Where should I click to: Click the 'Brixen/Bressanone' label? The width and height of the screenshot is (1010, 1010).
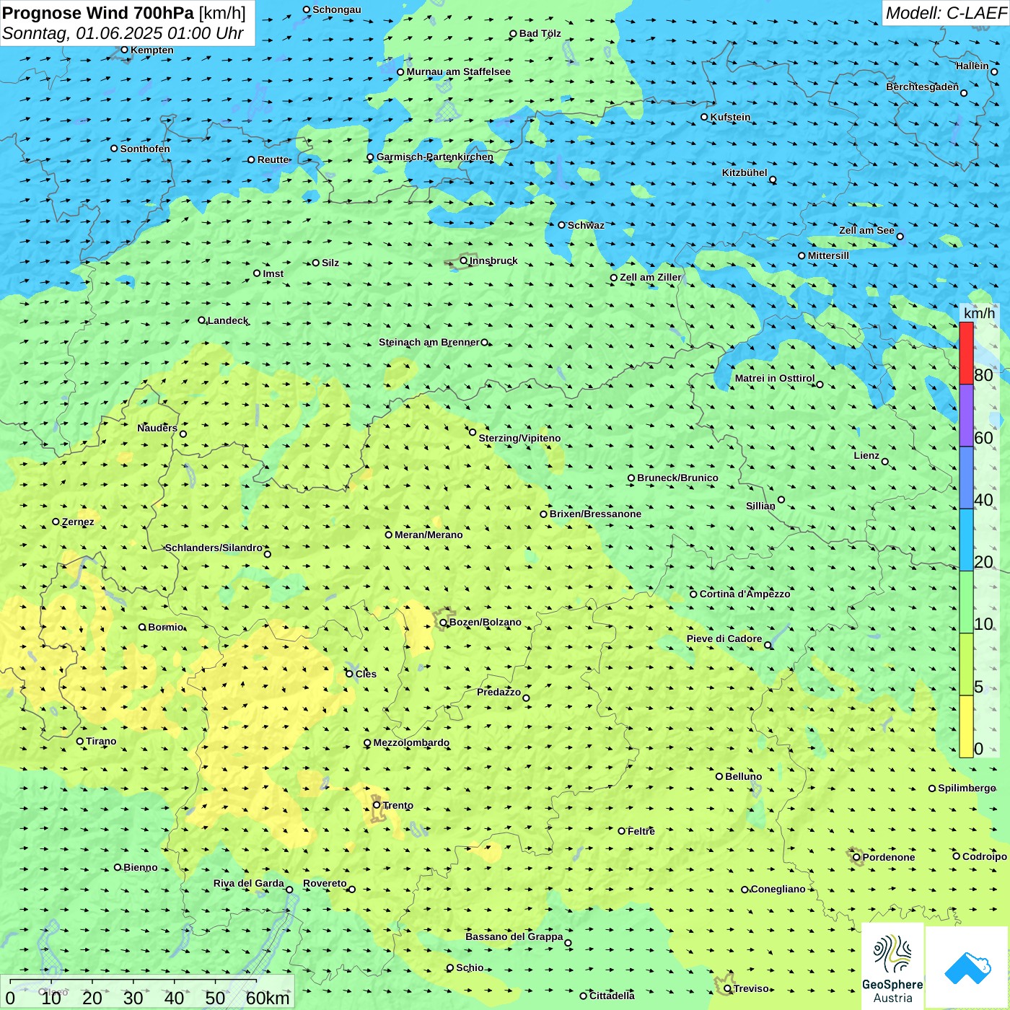[595, 514]
